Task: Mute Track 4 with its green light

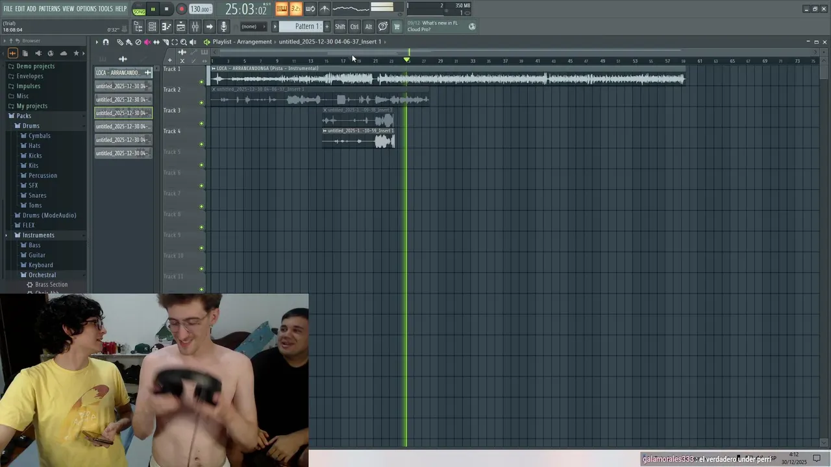Action: tap(201, 144)
